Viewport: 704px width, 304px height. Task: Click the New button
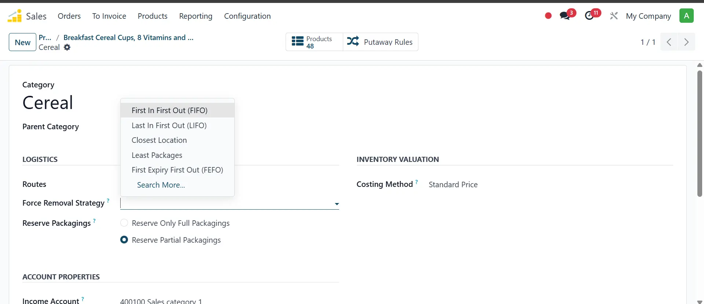point(22,42)
